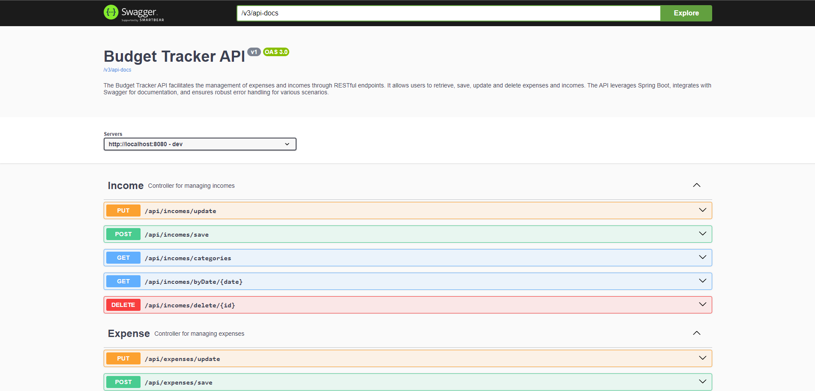Click the /api/incomes/byDate/{date} path text

[194, 282]
